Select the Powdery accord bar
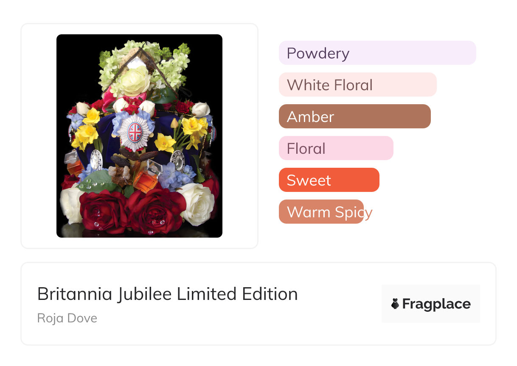517x366 pixels. pos(377,53)
